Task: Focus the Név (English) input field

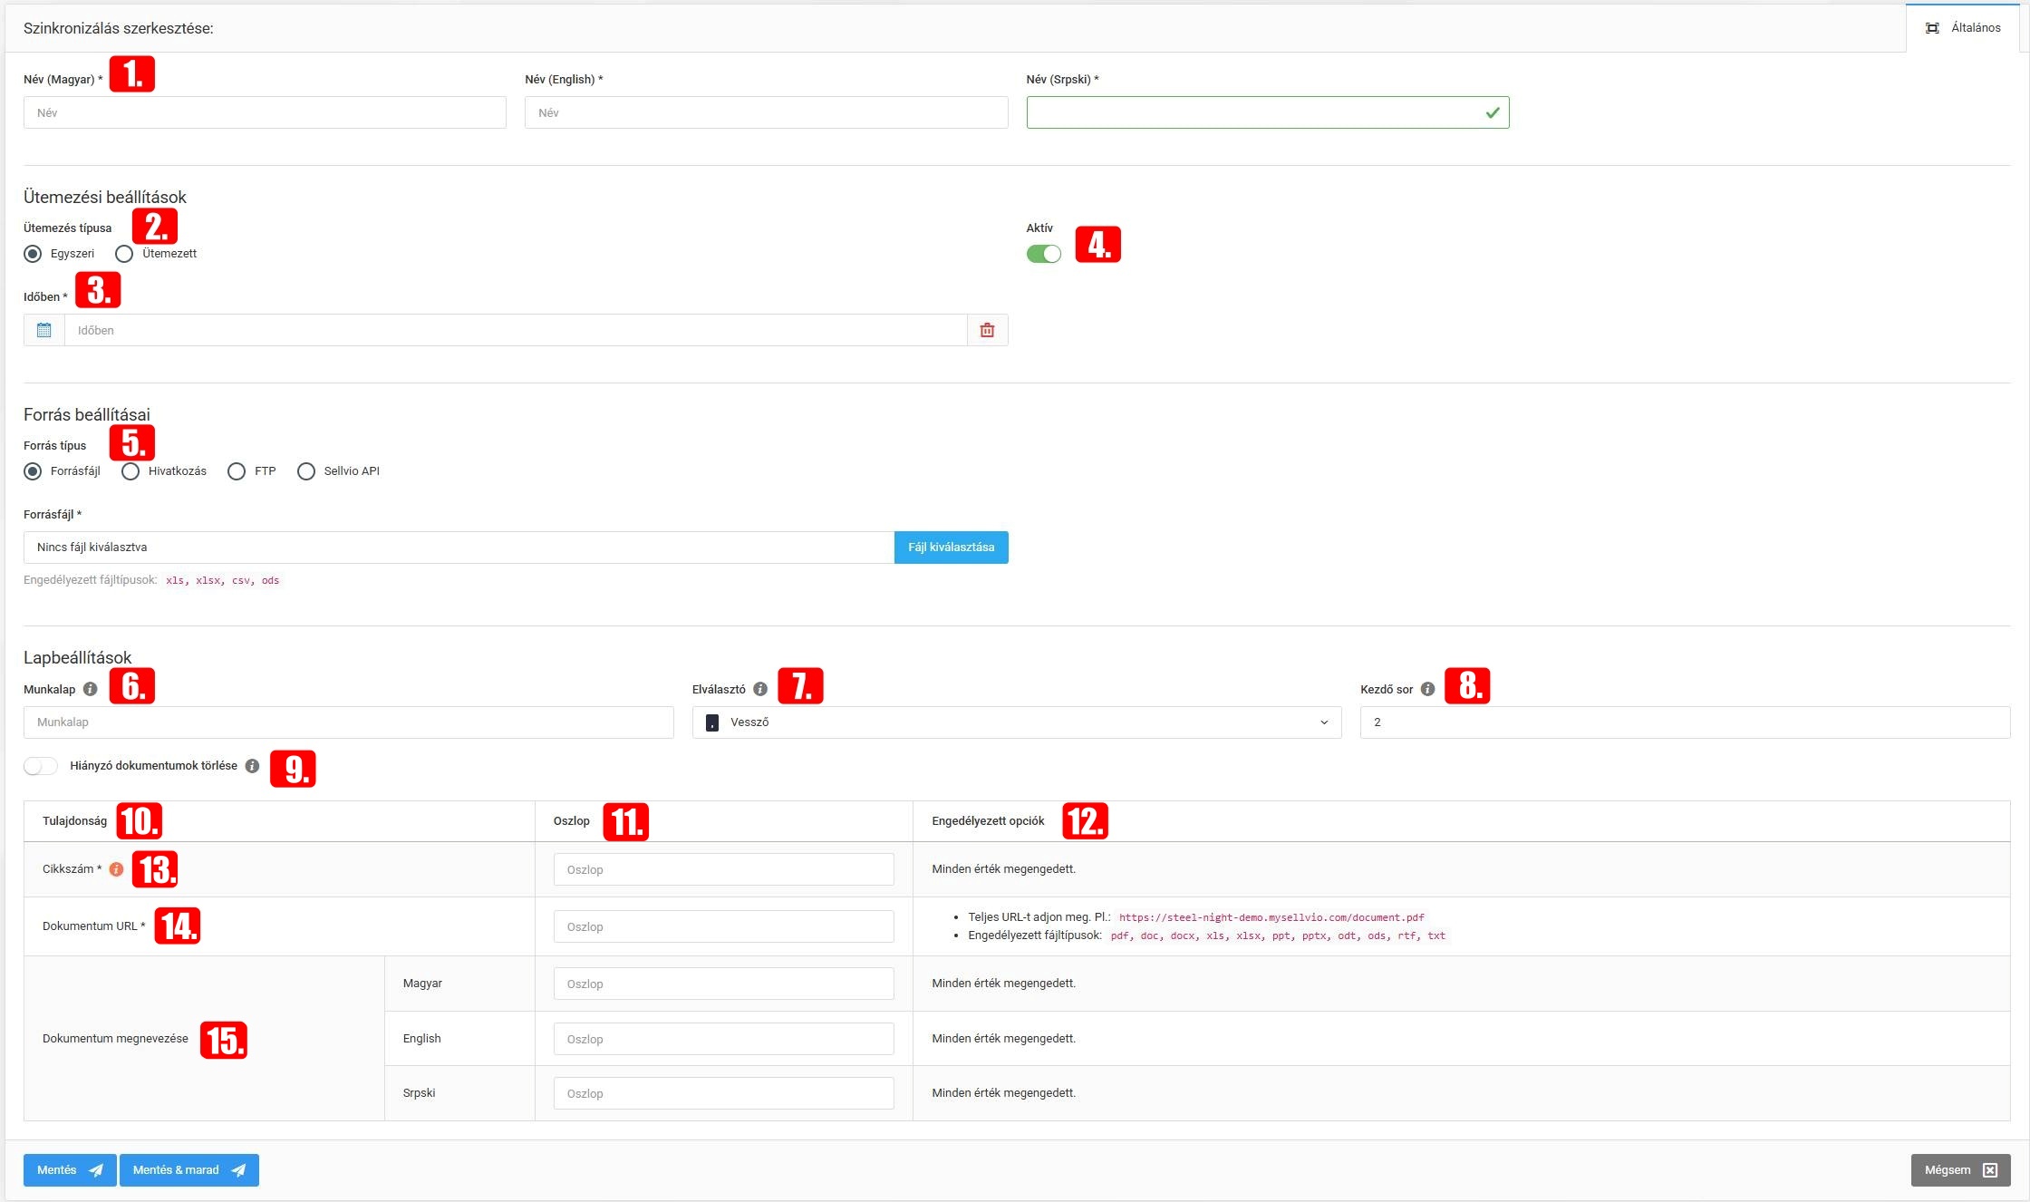Action: pos(766,112)
